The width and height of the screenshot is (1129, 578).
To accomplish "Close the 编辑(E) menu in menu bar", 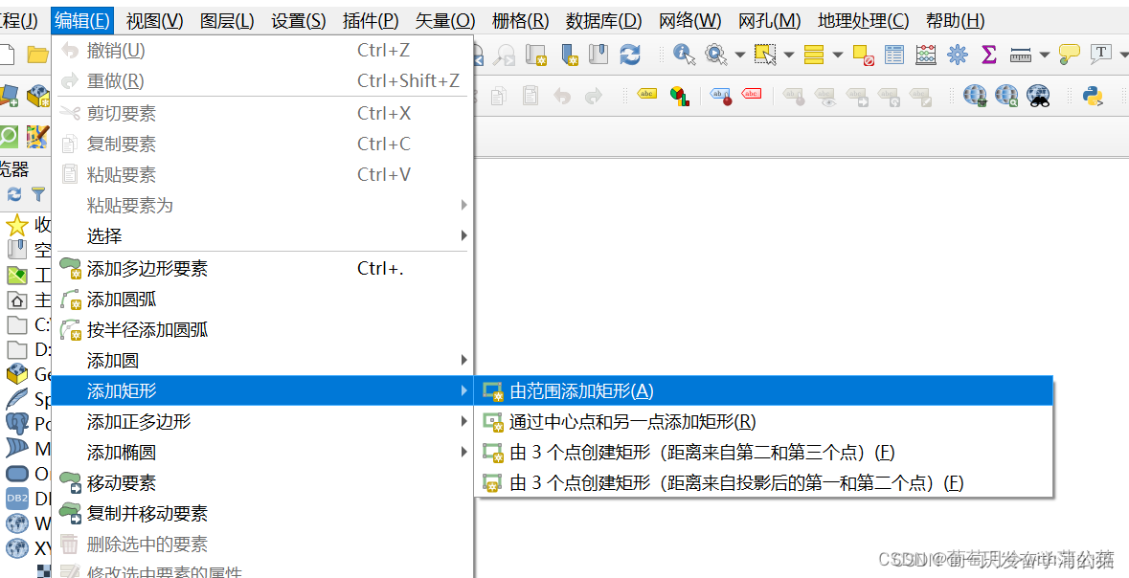I will point(82,21).
